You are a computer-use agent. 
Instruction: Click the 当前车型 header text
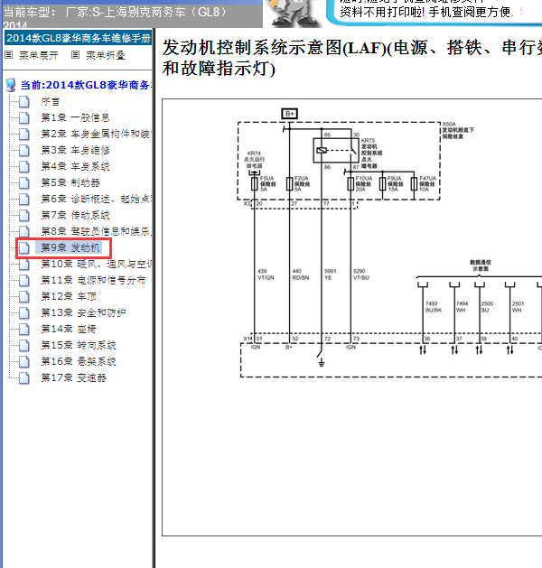pyautogui.click(x=115, y=13)
